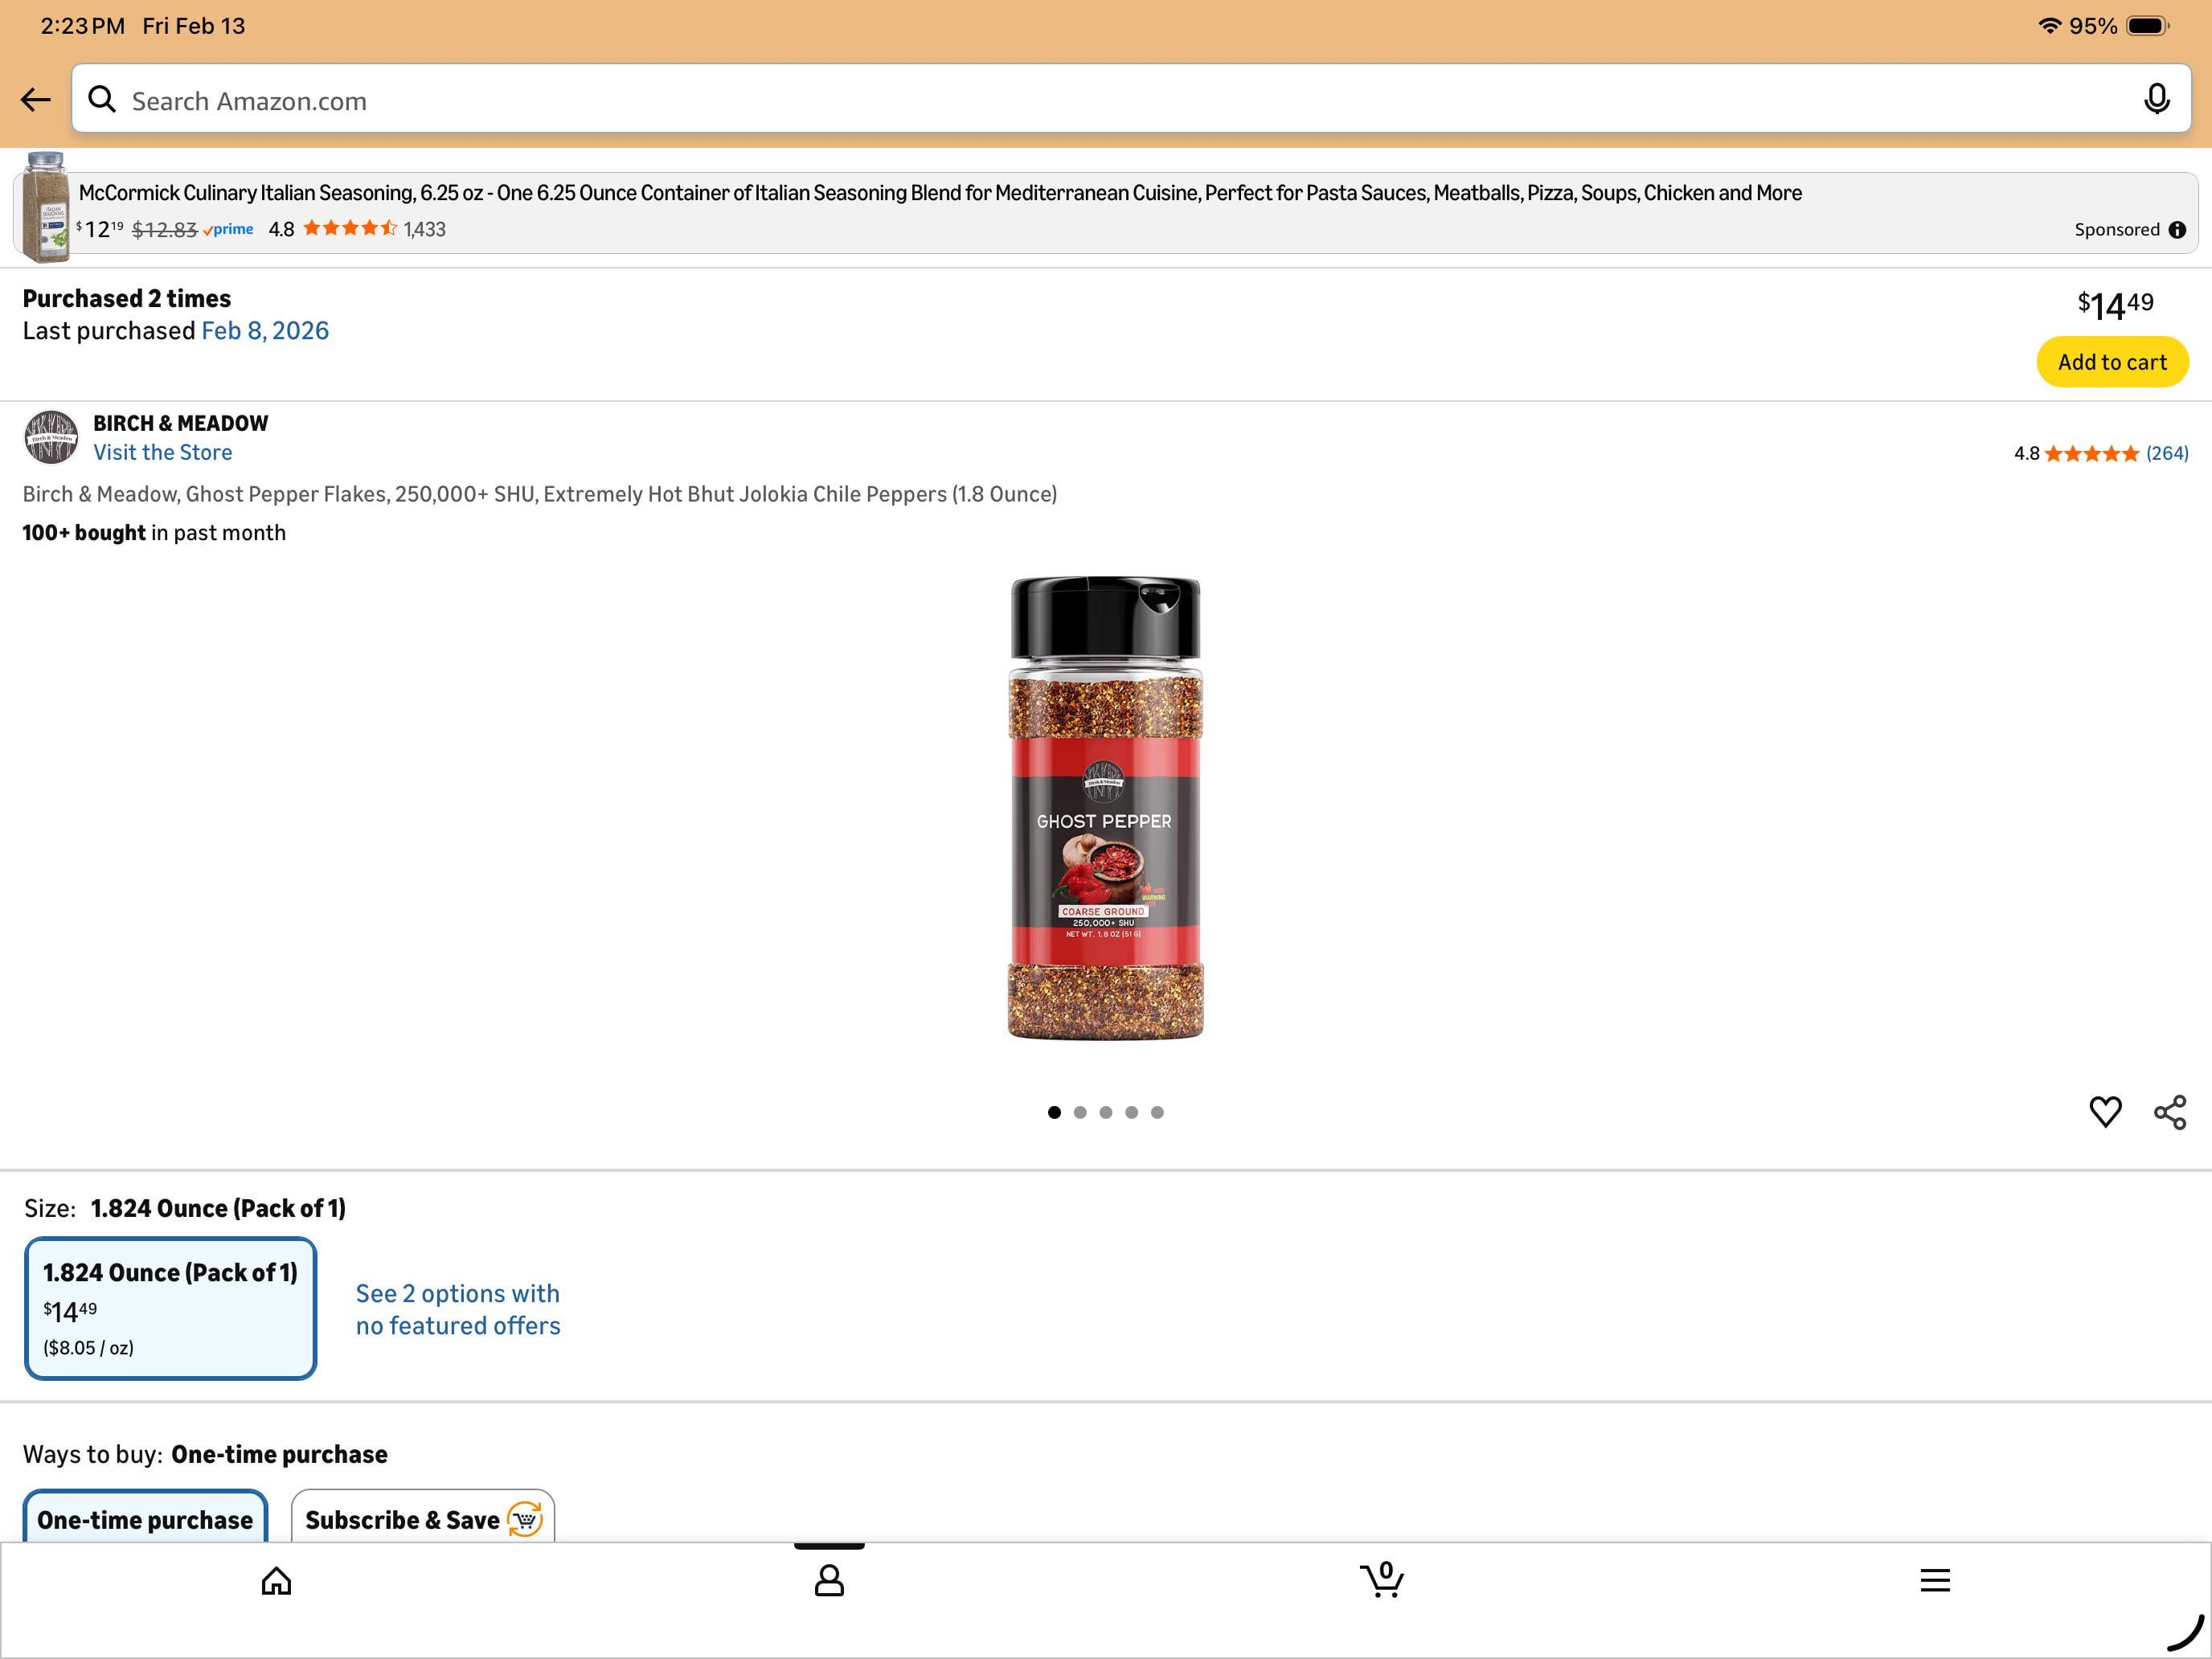
Task: Focus the Search Amazon.com field
Action: click(1131, 99)
